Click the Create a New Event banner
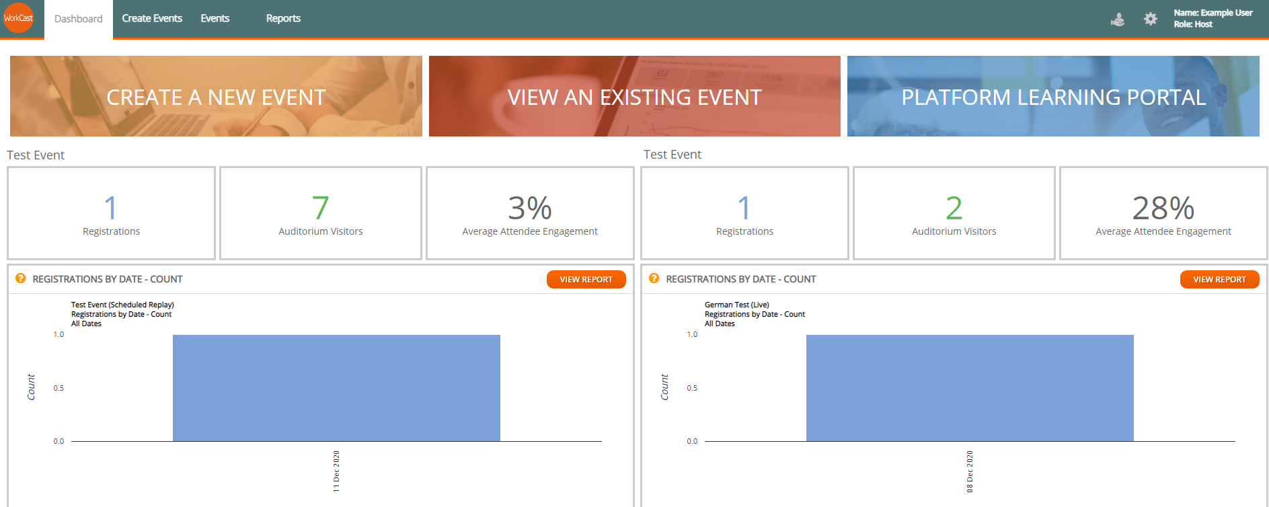This screenshot has width=1269, height=507. coord(216,96)
